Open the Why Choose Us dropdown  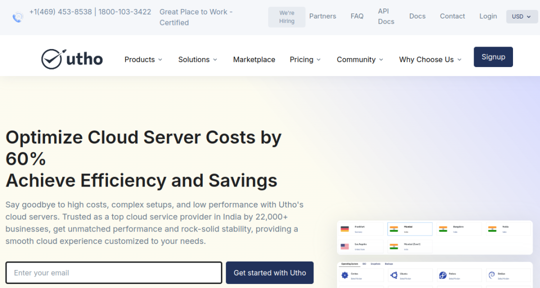click(x=430, y=59)
